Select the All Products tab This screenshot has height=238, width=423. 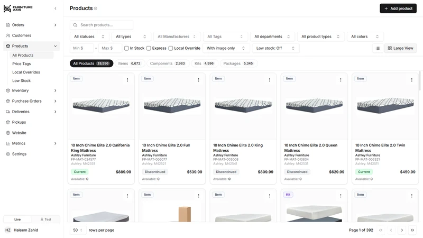[91, 63]
